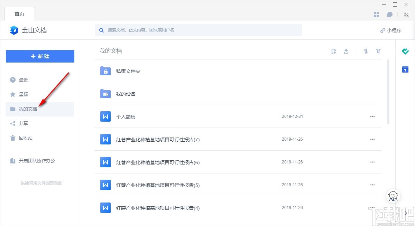Click the W icon of 红薯产业化种植基地项目可行性报告(6)
415x226 pixels.
pyautogui.click(x=105, y=162)
